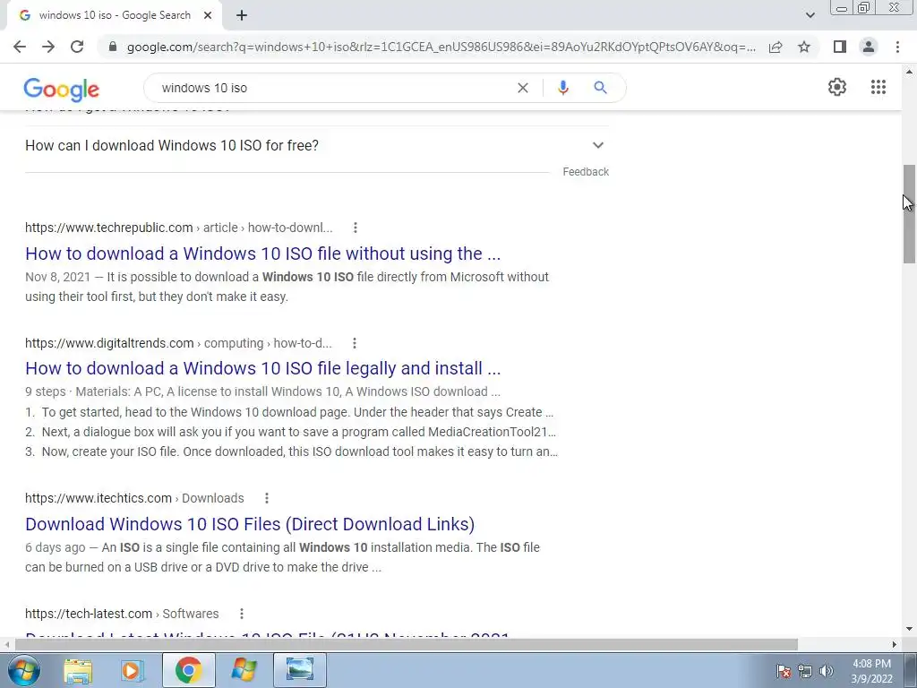The height and width of the screenshot is (688, 917).
Task: Open the Chrome profile avatar
Action: point(869,47)
